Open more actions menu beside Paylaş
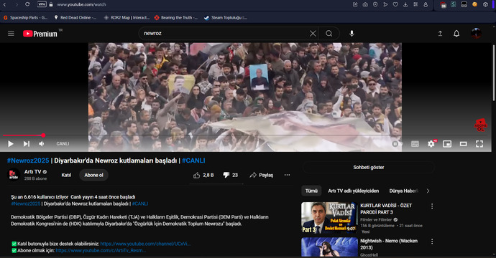496x258 pixels. [287, 175]
